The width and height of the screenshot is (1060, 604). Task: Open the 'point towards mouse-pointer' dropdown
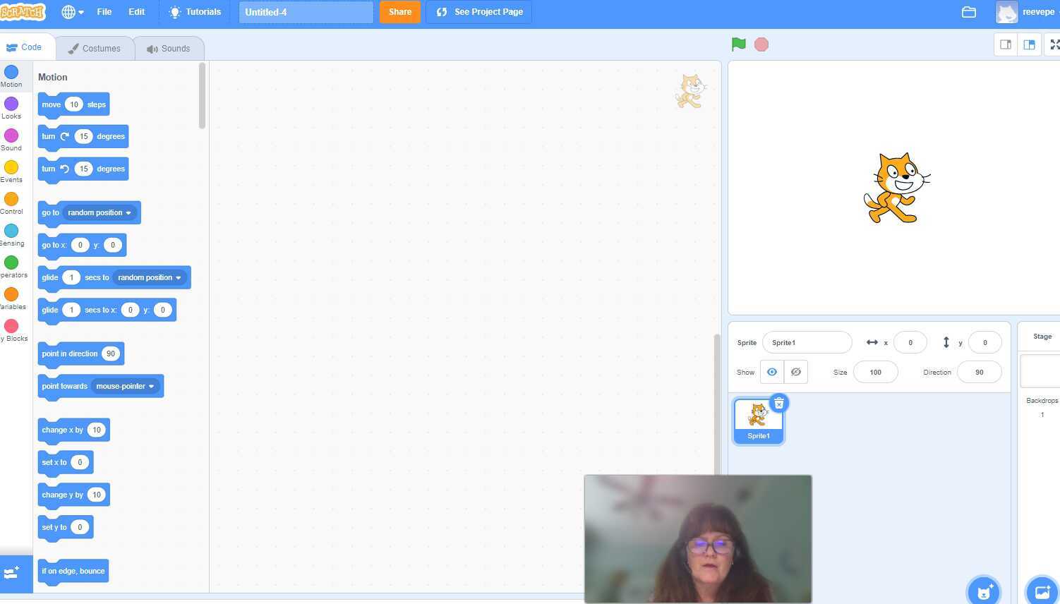(151, 386)
